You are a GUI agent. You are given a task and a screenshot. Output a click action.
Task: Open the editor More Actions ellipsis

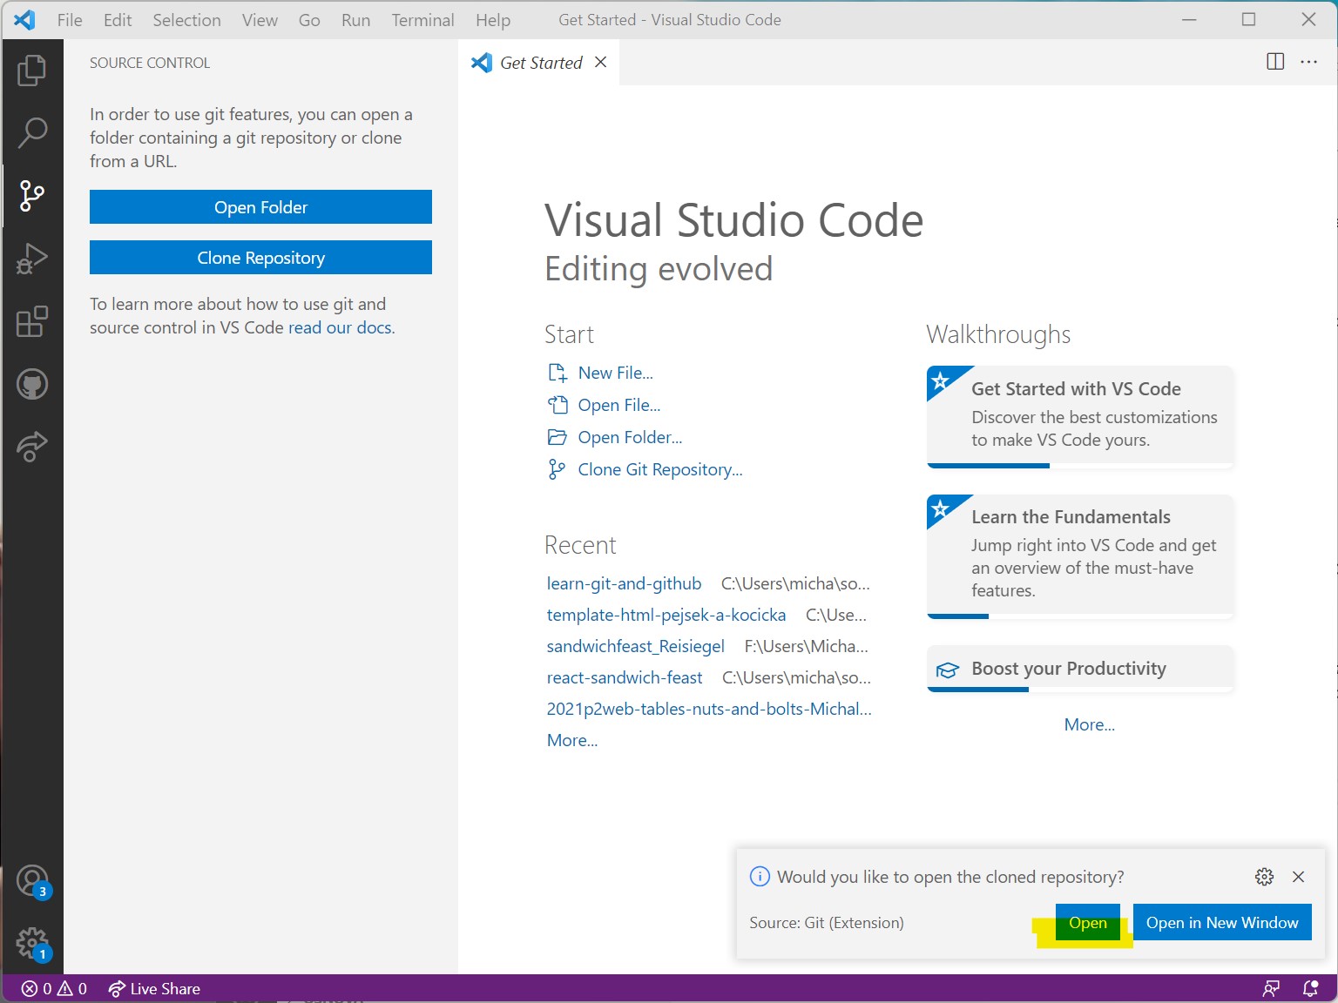tap(1308, 62)
